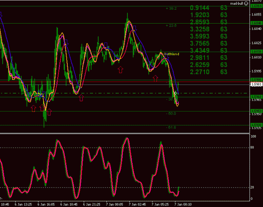This screenshot has width=263, height=207.
Task: Click the 63 next to 2.2710
Action: pyautogui.click(x=224, y=72)
